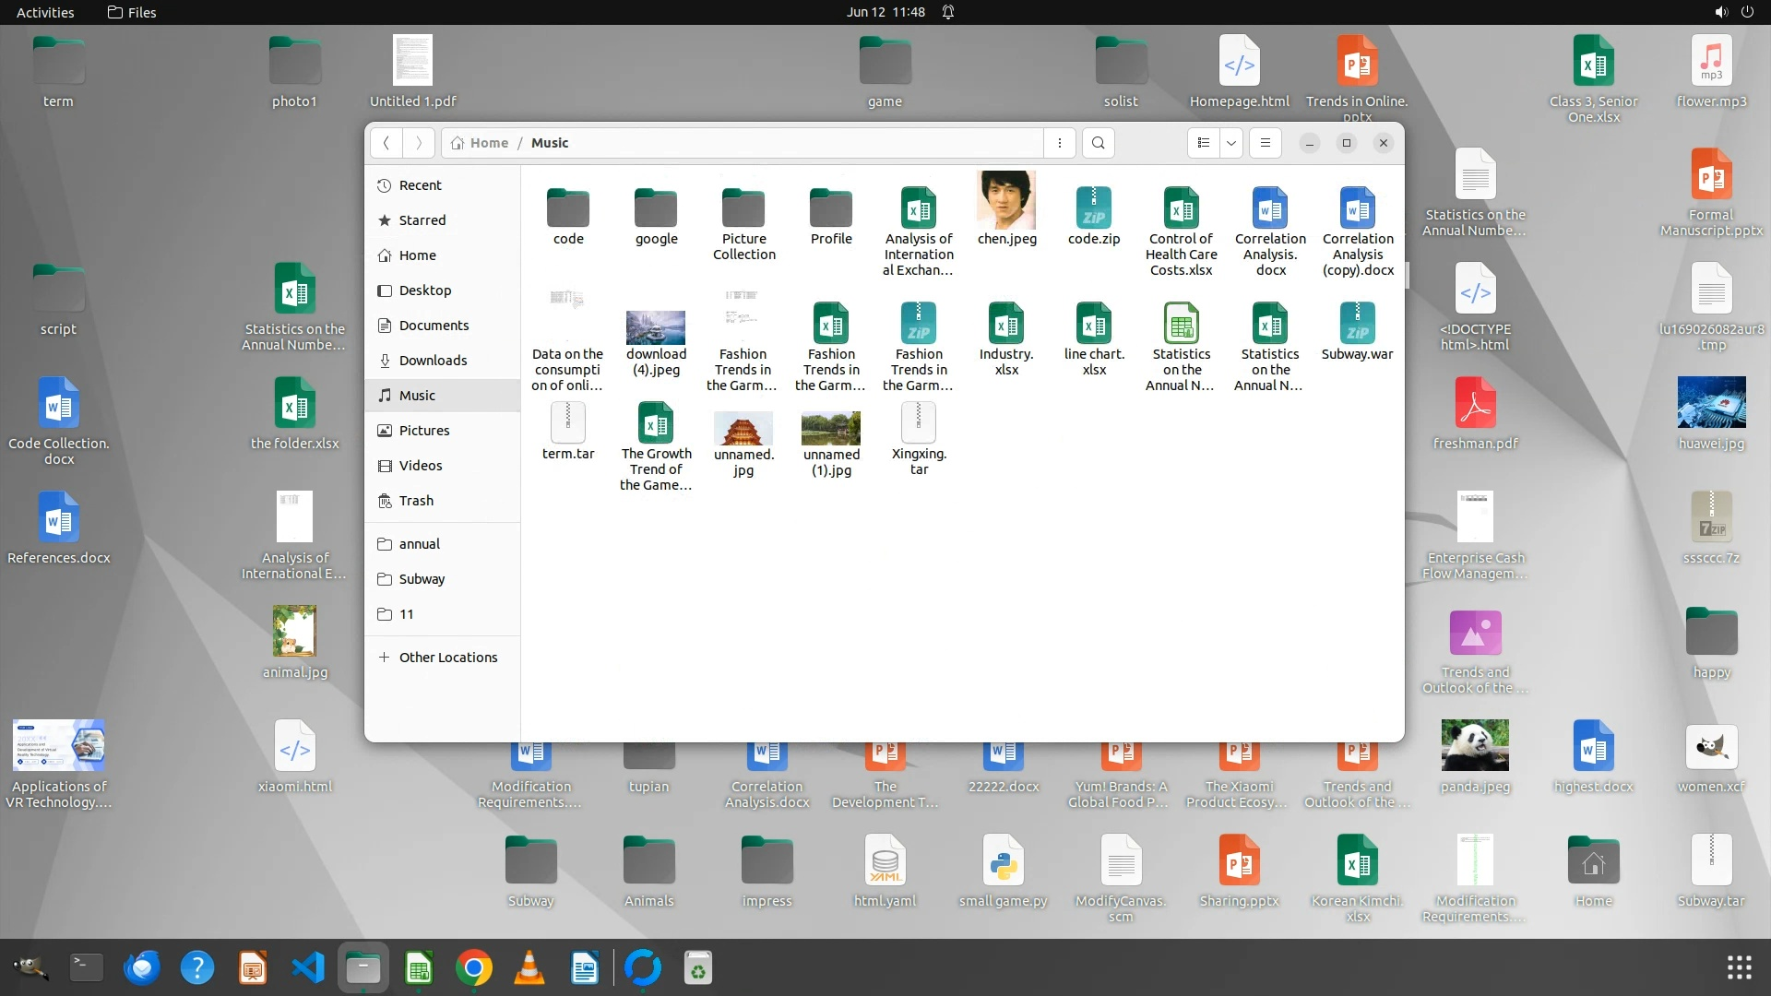Select the Picture Collection folder

(x=743, y=209)
